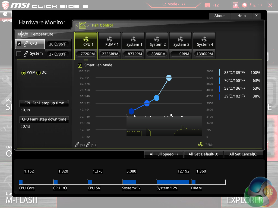The image size is (278, 208).
Task: Change language with English globe icon
Action: pos(245,5)
